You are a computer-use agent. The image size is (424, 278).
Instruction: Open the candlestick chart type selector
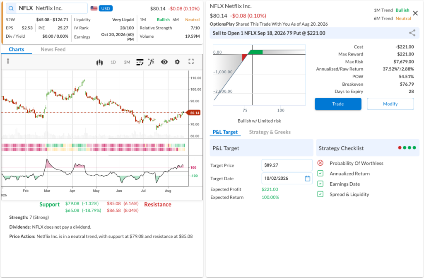point(99,62)
